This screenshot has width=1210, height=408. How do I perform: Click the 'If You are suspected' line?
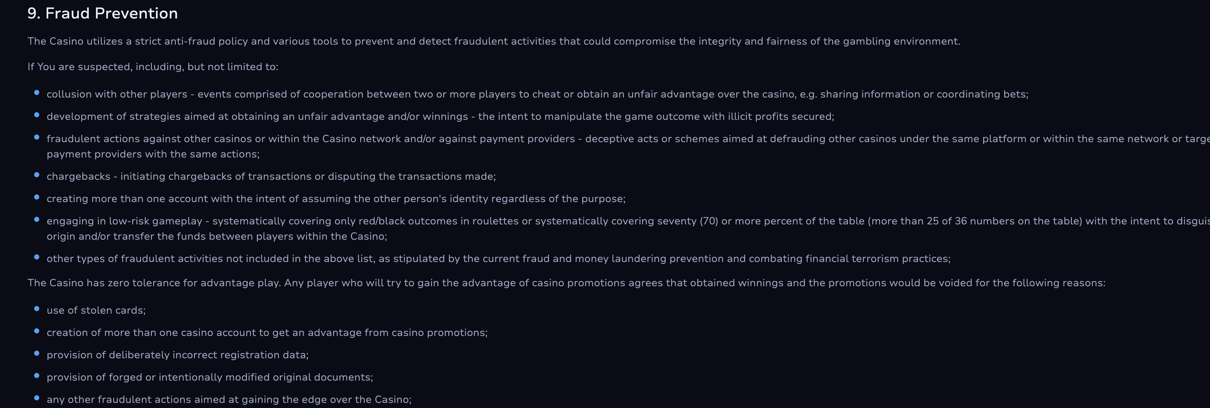pyautogui.click(x=153, y=67)
